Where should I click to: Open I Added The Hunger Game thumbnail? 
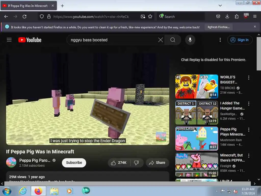[197, 113]
